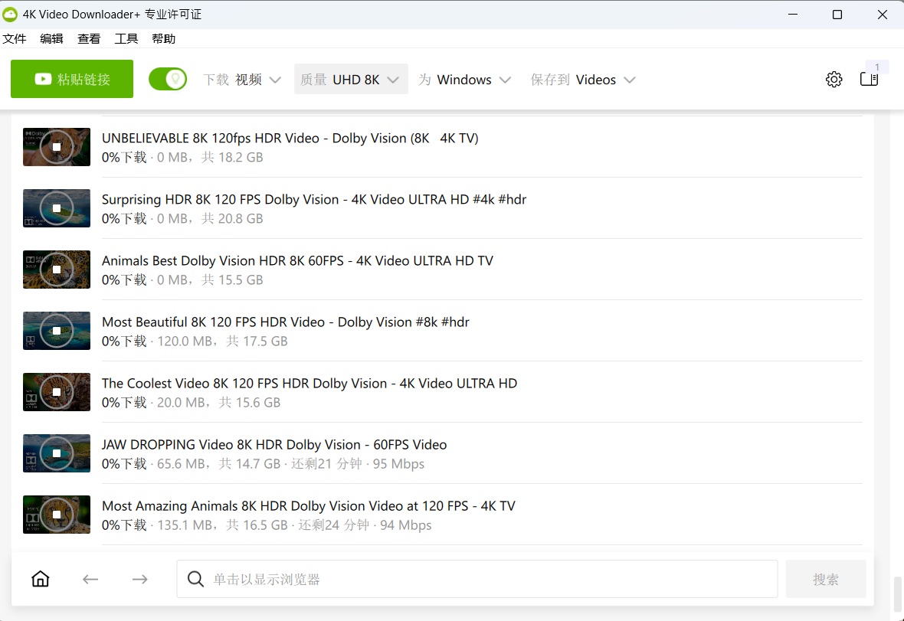Click status text 还剩24 分钟 · 94 Mbps
The width and height of the screenshot is (904, 621).
coord(365,525)
